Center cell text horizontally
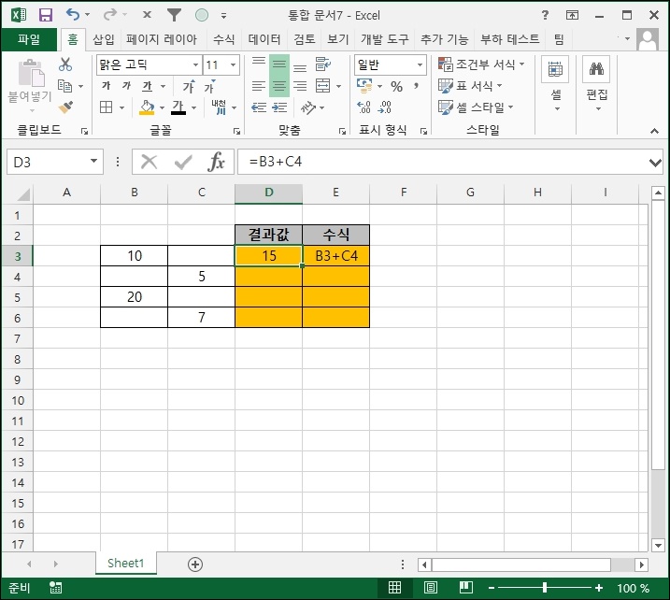Image resolution: width=670 pixels, height=600 pixels. coord(279,86)
